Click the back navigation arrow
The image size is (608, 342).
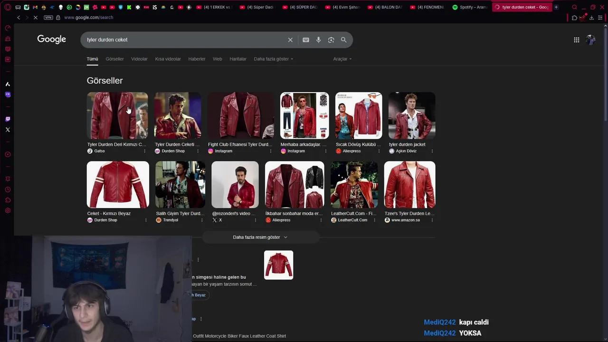(x=19, y=18)
